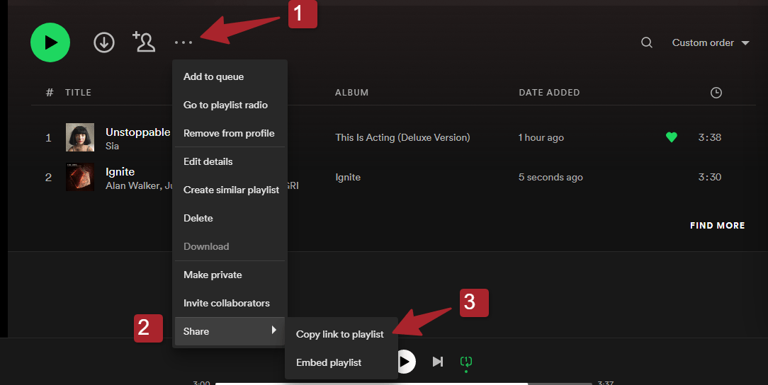Select Delete in the context menu
Screen dimensions: 768x385
230,218
